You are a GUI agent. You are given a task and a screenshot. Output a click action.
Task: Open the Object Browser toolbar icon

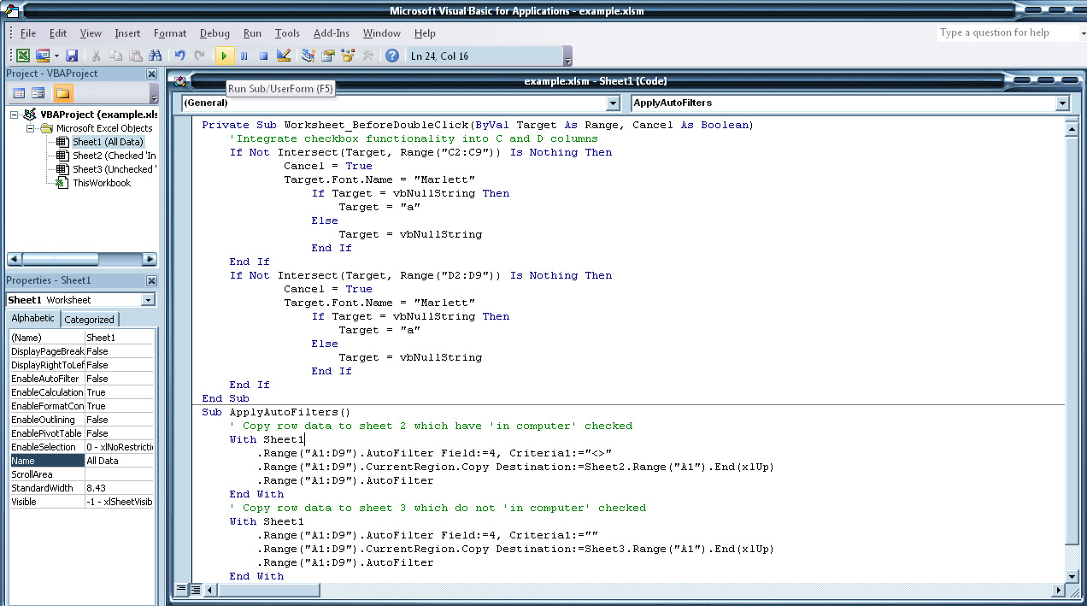[348, 56]
